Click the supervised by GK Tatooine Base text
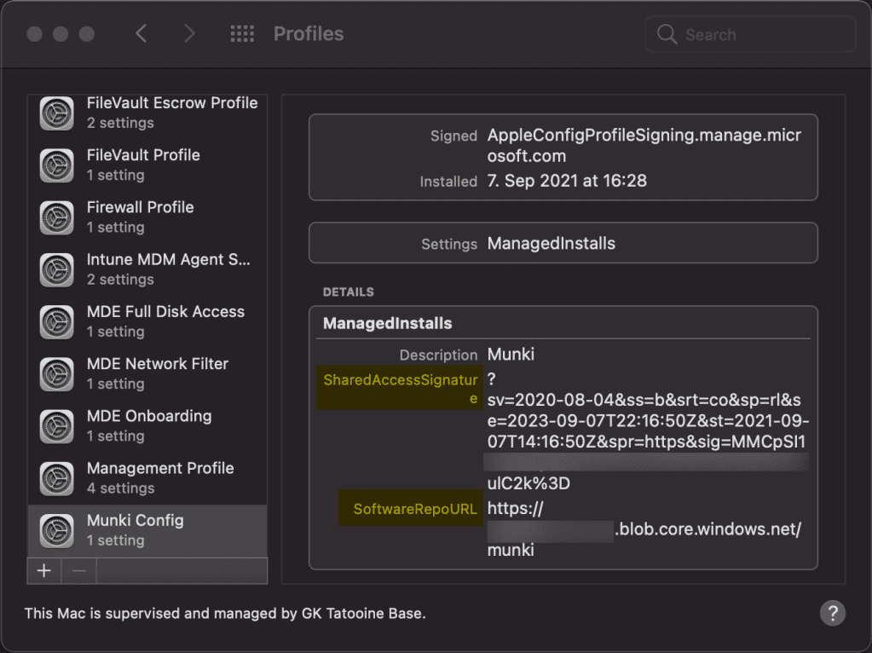The height and width of the screenshot is (653, 872). (225, 613)
